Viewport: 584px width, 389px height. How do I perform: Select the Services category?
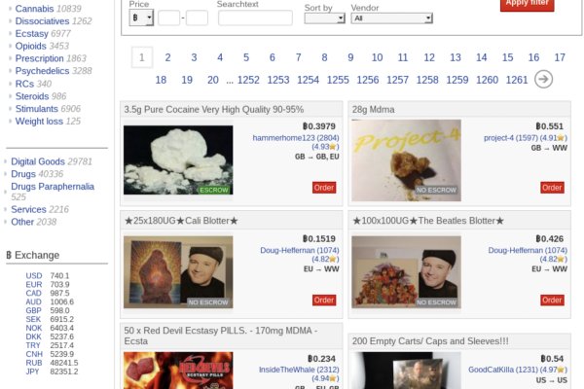[x=28, y=209]
